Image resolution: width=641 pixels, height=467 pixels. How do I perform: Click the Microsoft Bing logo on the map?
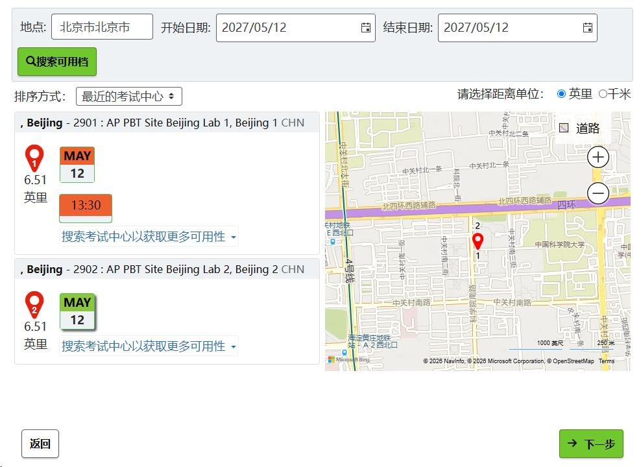348,359
